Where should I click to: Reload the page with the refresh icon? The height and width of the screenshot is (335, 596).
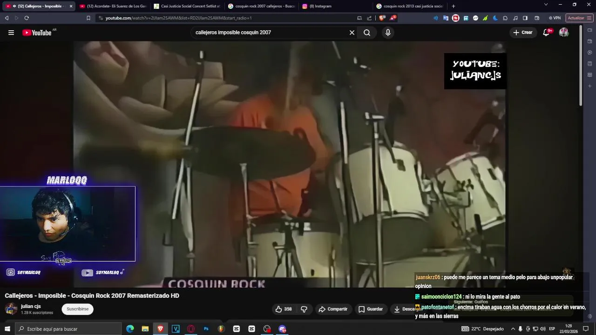(x=27, y=18)
